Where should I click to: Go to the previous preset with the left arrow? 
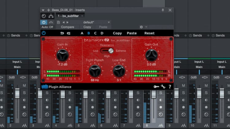[63, 22]
